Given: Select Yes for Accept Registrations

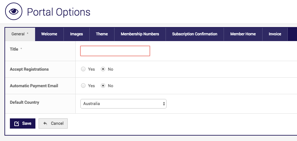Looking at the screenshot, I should pos(83,69).
